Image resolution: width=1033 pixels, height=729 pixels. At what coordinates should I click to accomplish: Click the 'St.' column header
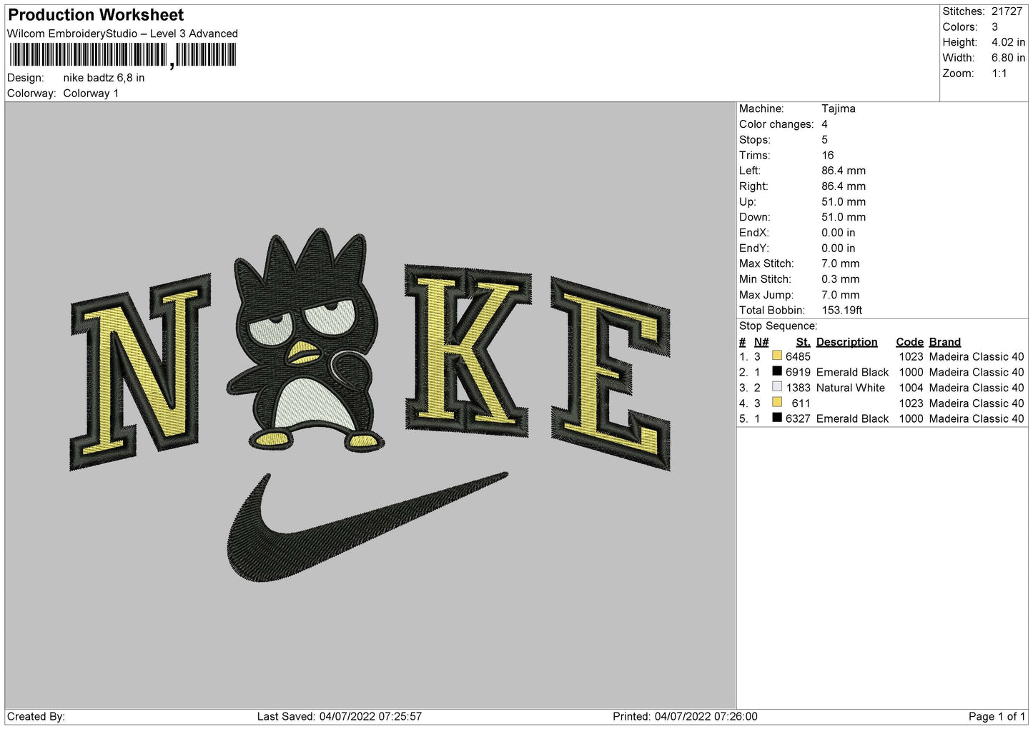pyautogui.click(x=803, y=342)
